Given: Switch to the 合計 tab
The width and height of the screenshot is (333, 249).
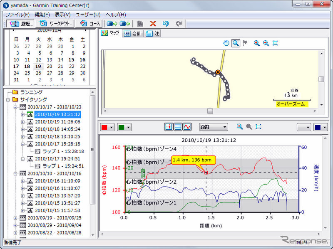Looking at the screenshot, I should [x=133, y=34].
